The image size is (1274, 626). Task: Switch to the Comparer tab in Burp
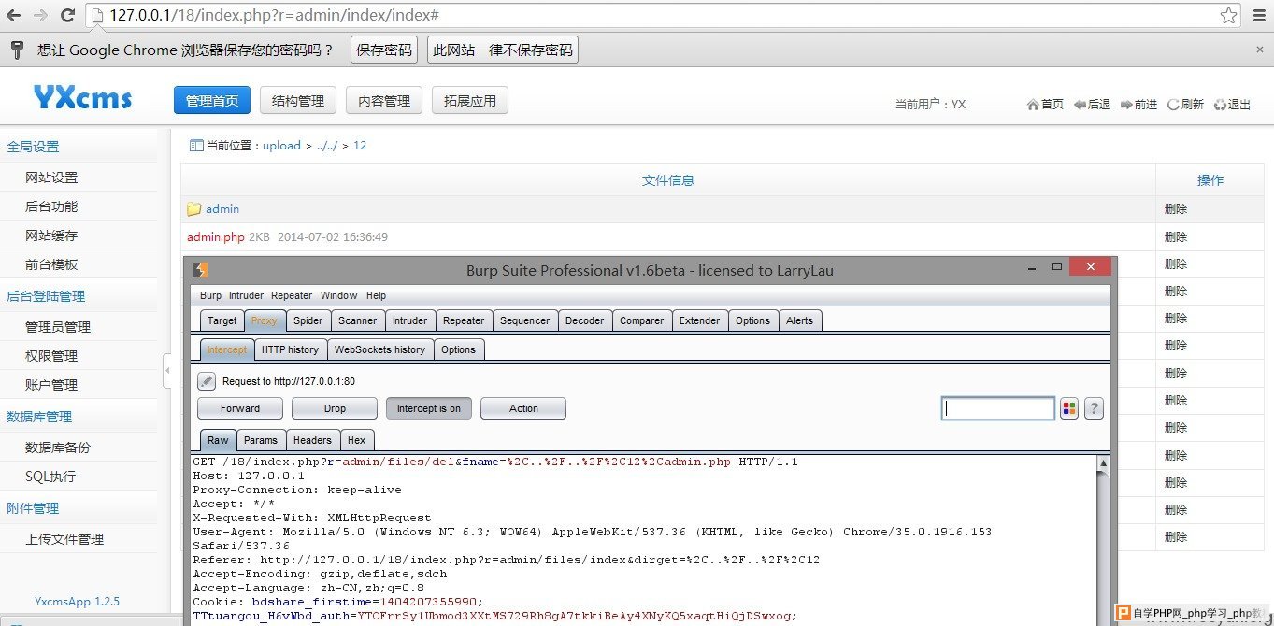642,320
